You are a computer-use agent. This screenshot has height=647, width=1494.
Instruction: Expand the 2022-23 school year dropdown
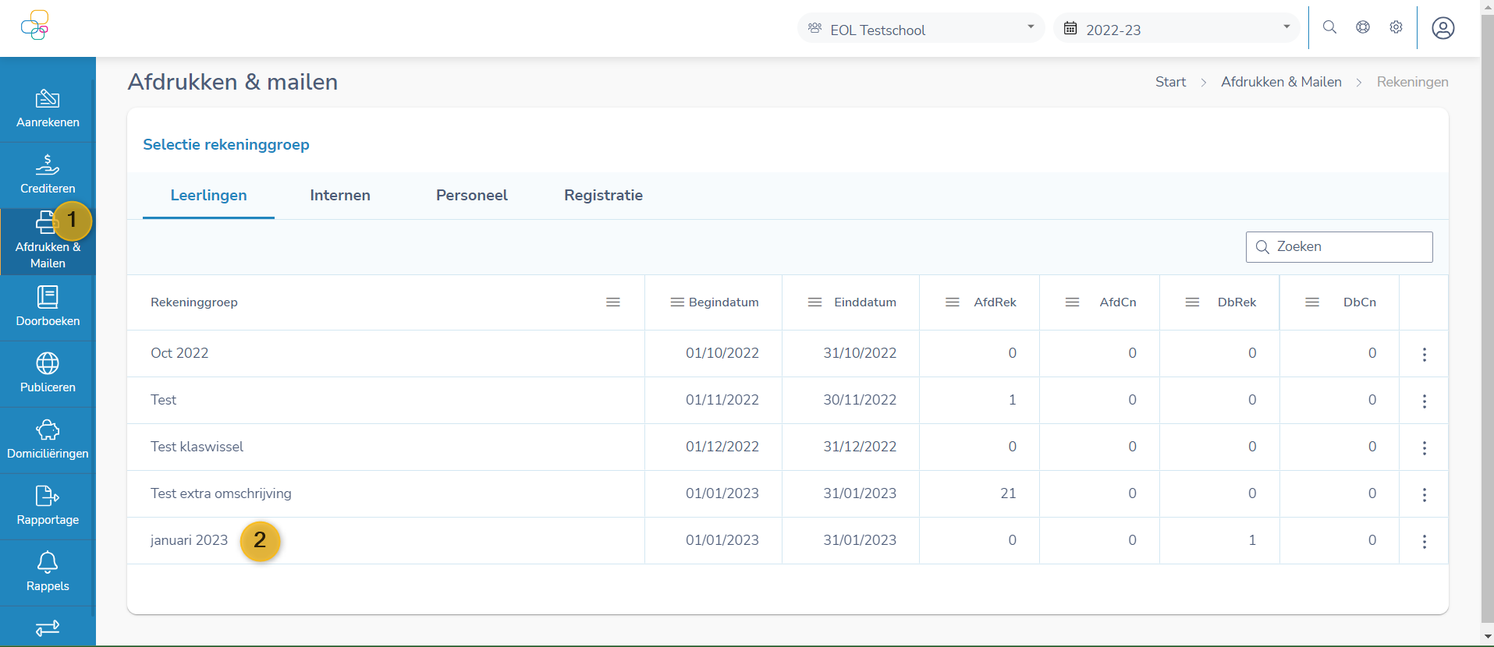coord(1176,29)
